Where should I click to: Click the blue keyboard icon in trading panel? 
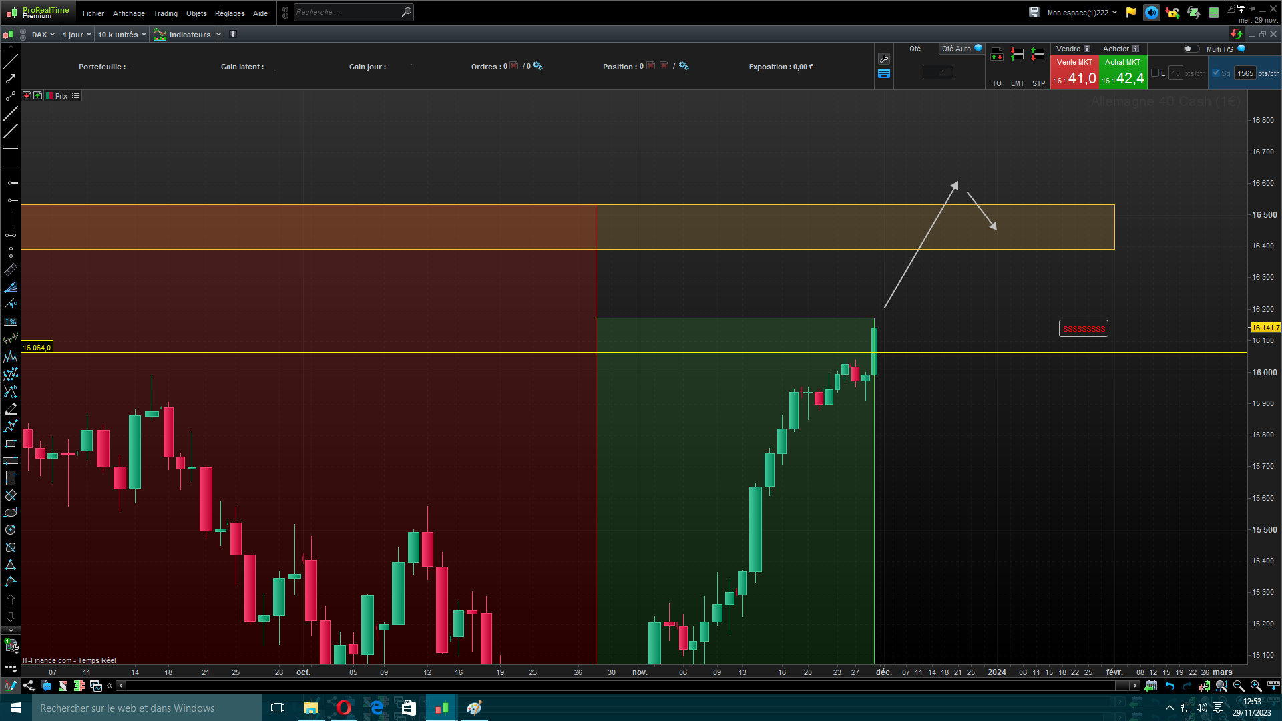coord(884,73)
